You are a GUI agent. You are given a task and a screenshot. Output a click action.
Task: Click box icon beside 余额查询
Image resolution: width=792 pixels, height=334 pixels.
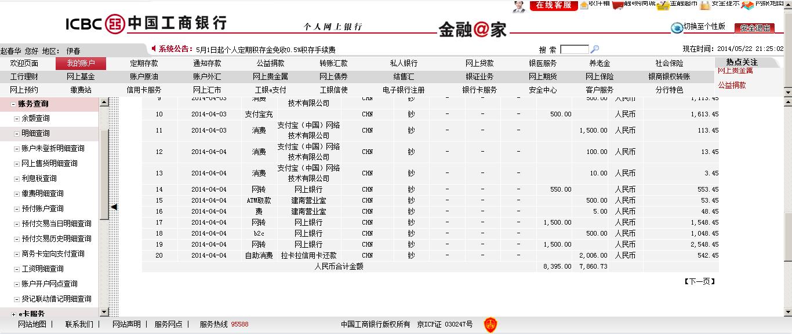pos(17,119)
